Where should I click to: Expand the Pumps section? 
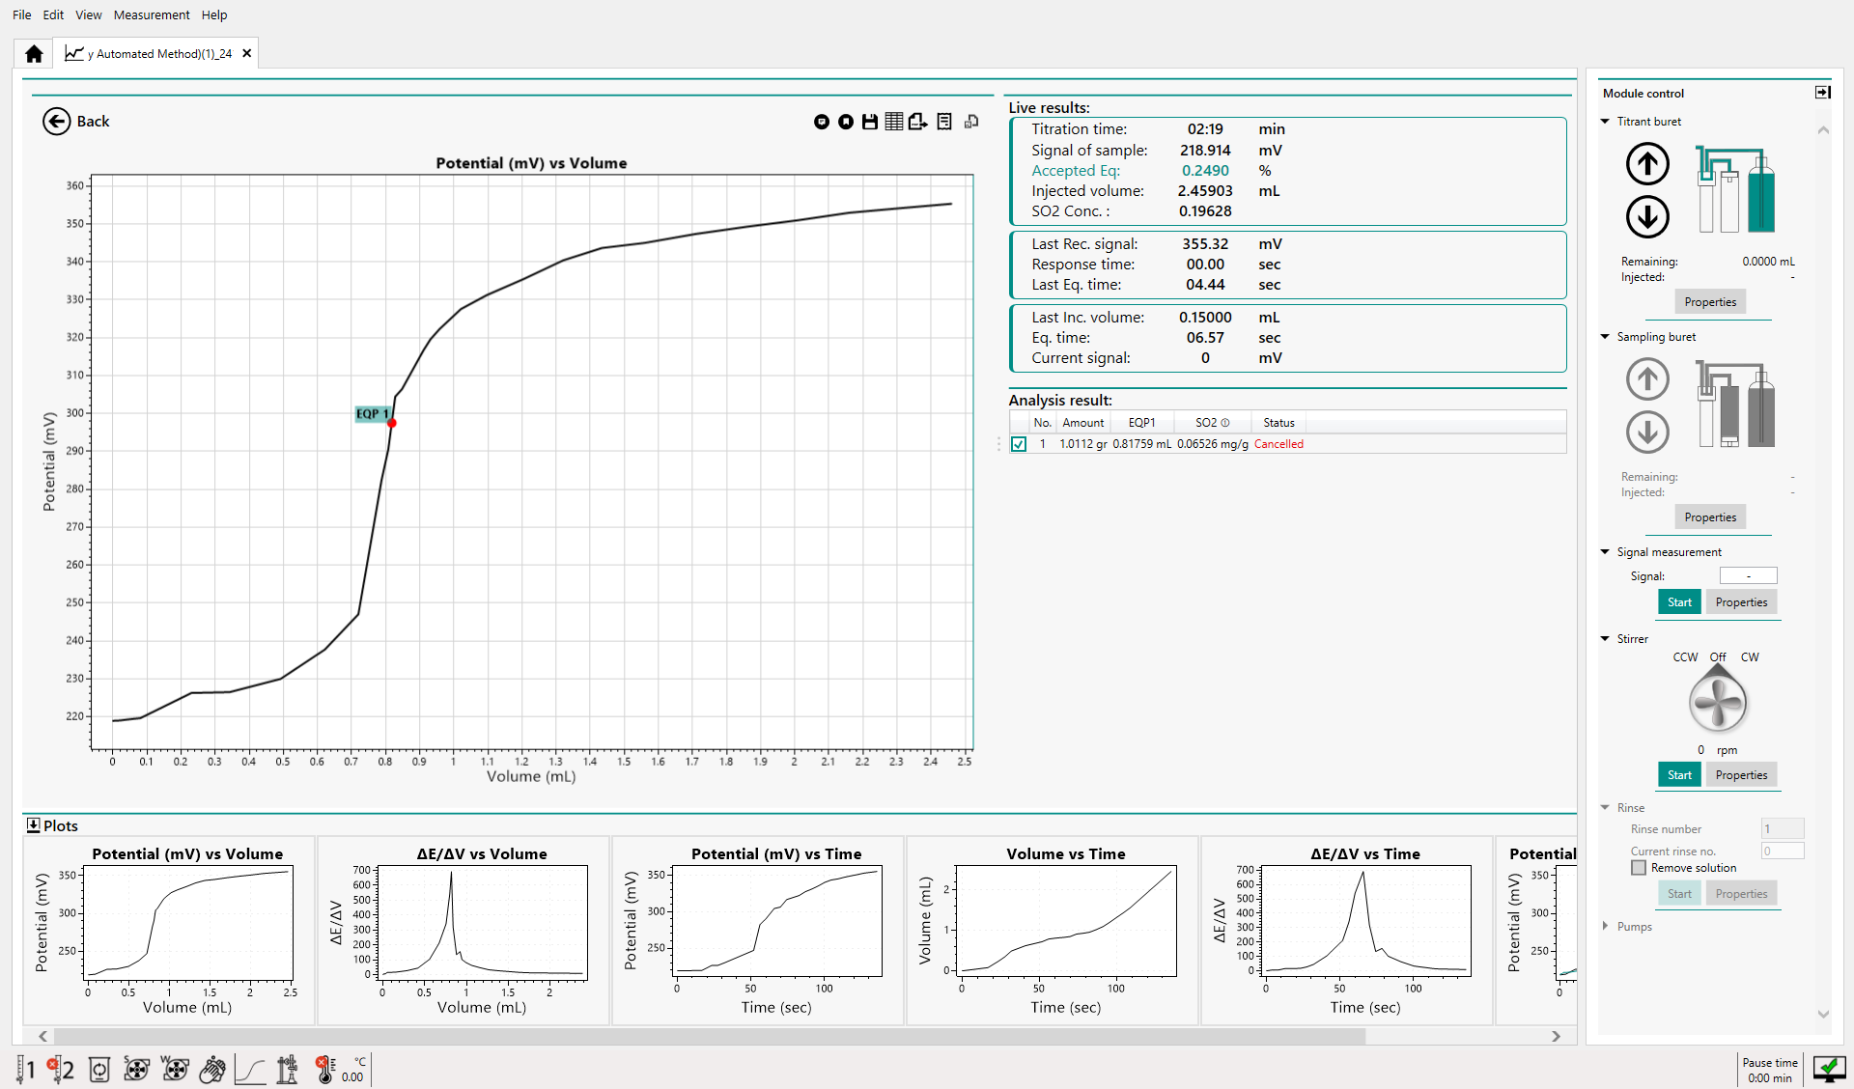pyautogui.click(x=1605, y=927)
